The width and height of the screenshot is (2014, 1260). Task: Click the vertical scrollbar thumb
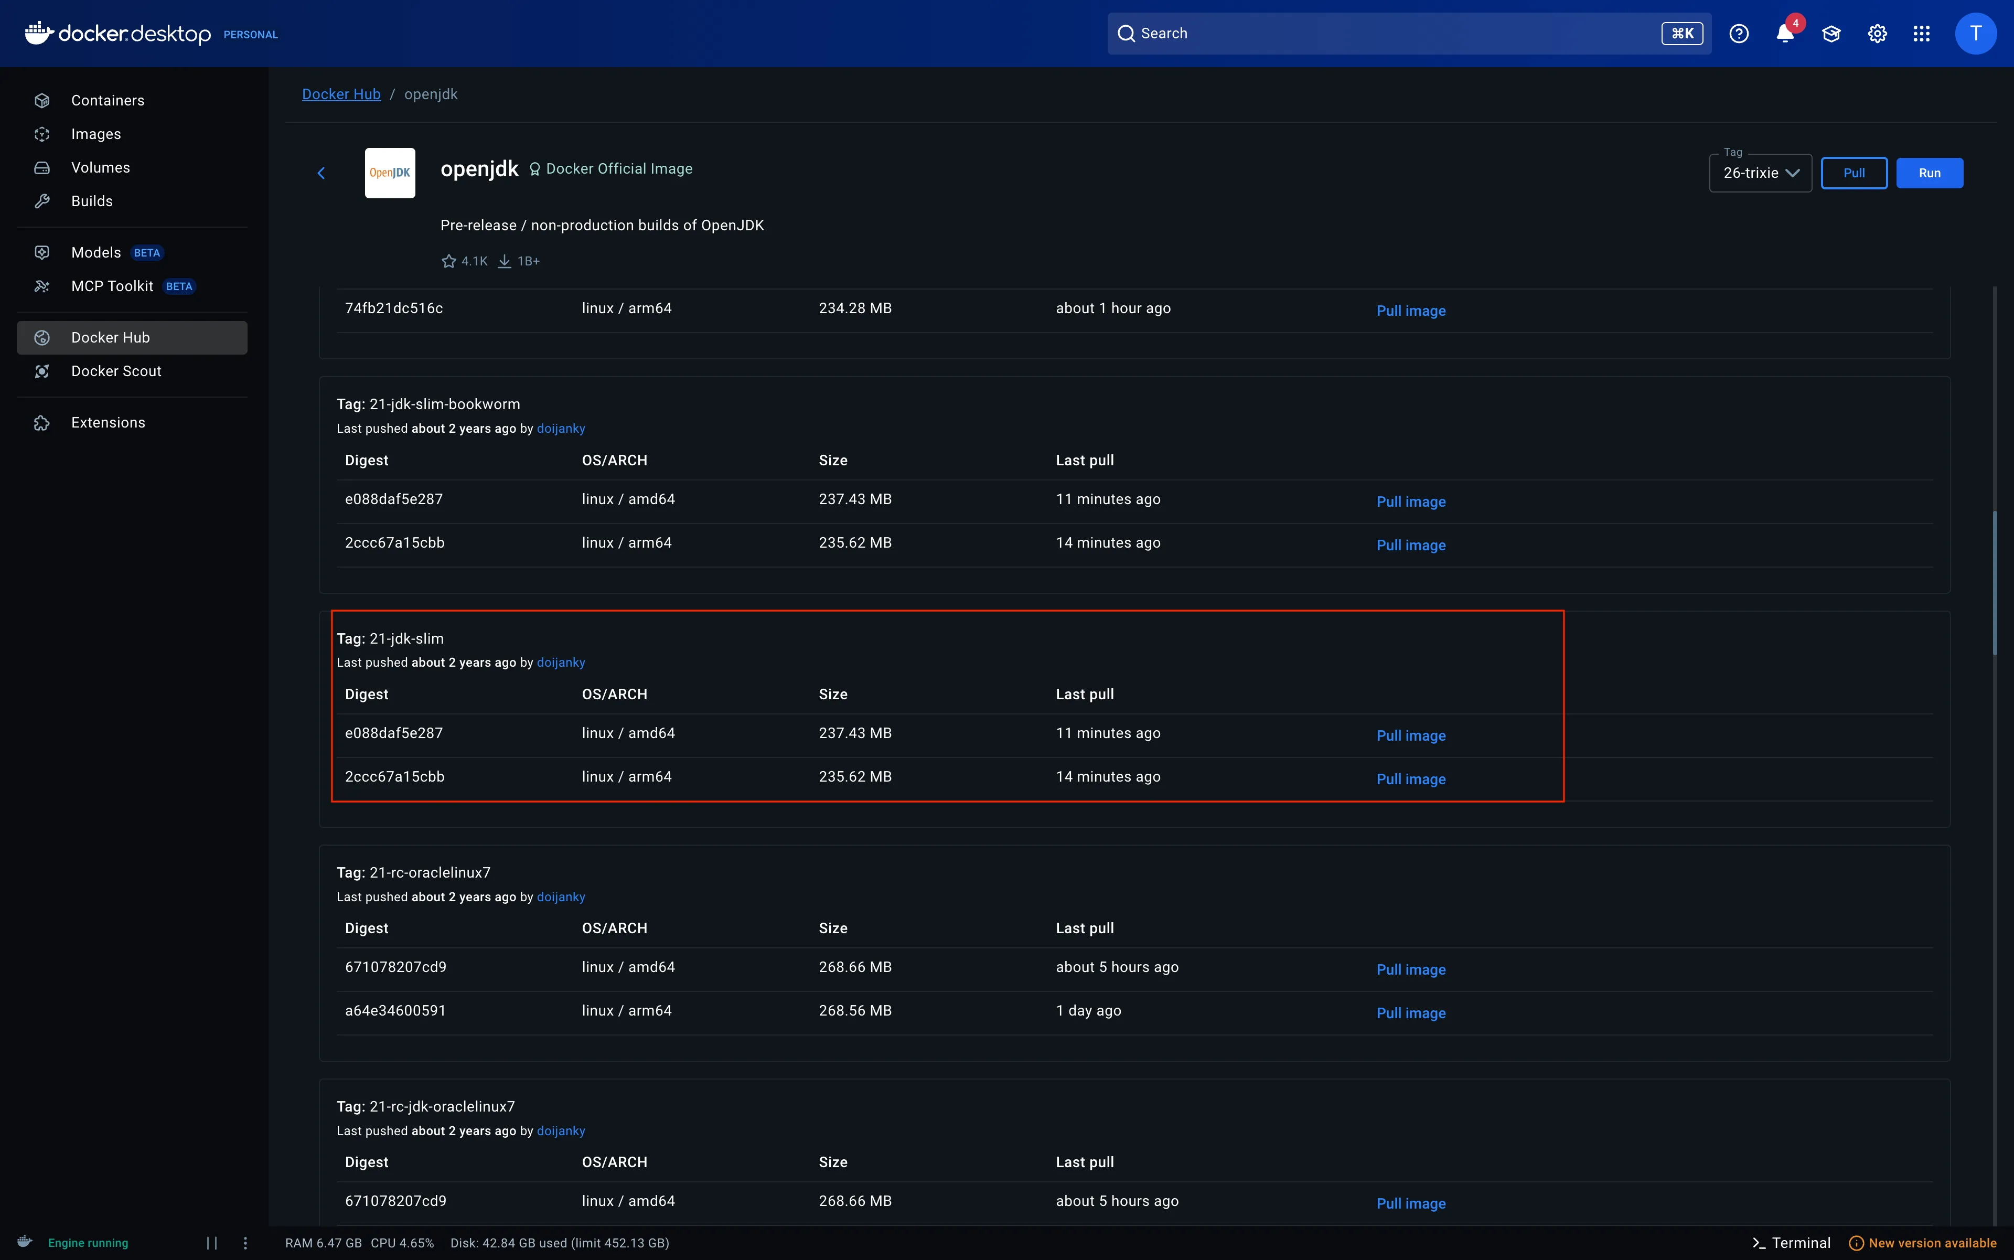click(x=1994, y=583)
